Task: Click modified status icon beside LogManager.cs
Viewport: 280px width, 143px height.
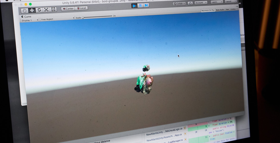Action: pos(185,139)
